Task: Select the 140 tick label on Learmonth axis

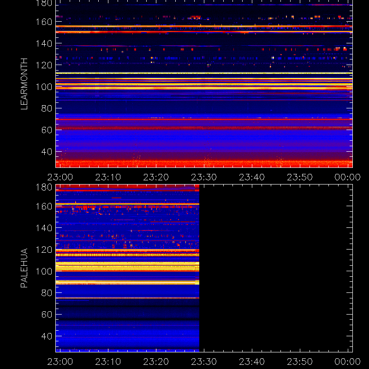Action: pyautogui.click(x=44, y=43)
